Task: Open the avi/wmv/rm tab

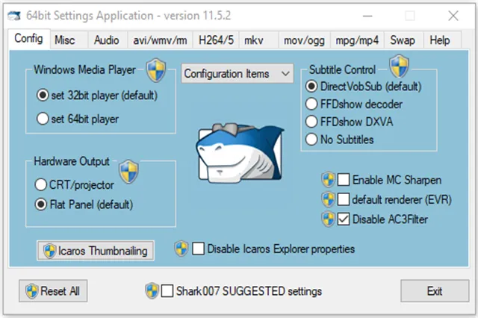Action: [x=160, y=40]
